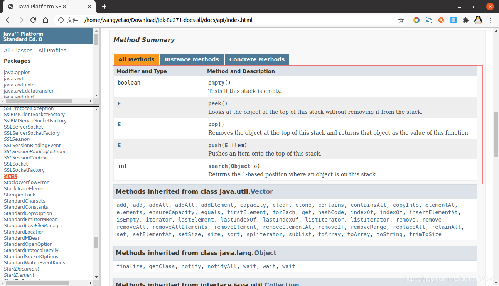Switch to the Instance Methods tab
The height and width of the screenshot is (286, 499).
pos(192,59)
